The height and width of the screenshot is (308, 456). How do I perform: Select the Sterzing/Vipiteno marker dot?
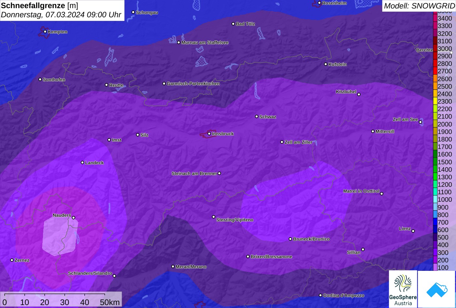click(x=214, y=217)
